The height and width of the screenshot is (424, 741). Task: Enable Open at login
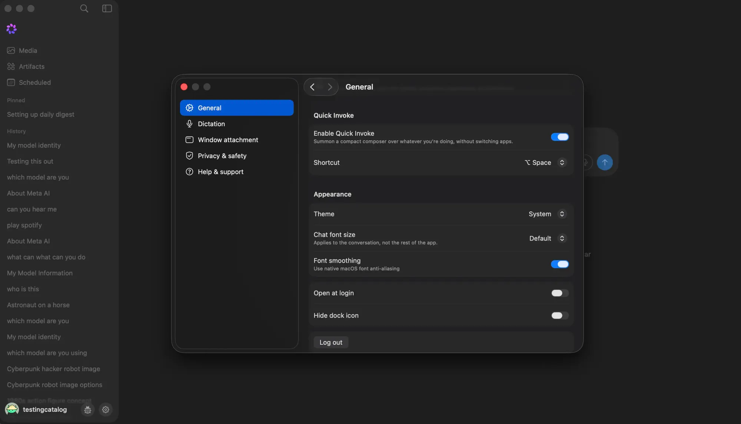pyautogui.click(x=560, y=293)
